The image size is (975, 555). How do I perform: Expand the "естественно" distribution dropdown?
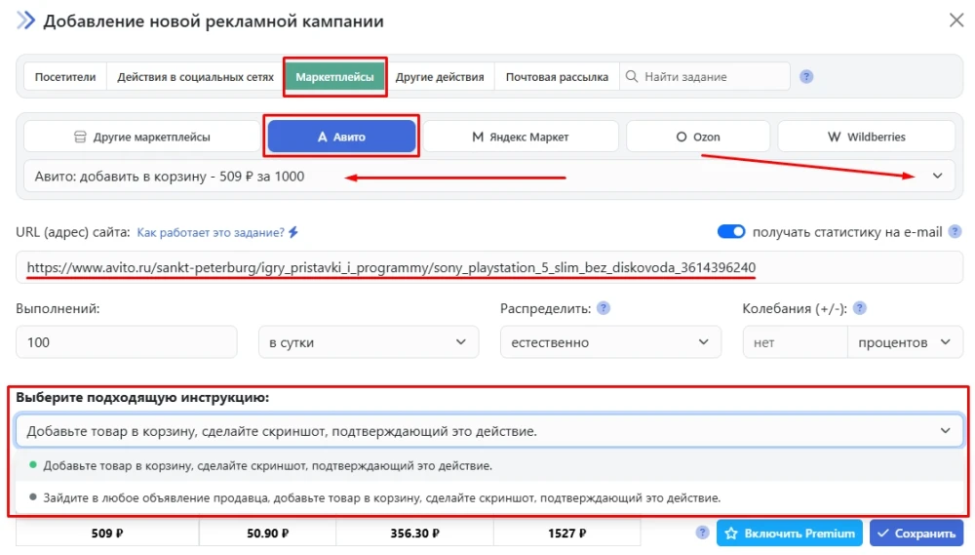610,342
